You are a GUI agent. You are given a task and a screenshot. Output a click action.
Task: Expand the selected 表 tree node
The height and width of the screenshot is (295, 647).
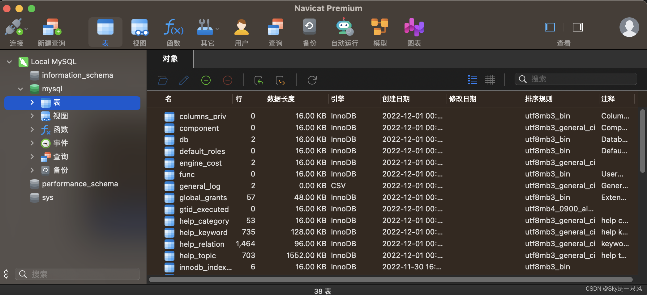tap(32, 102)
